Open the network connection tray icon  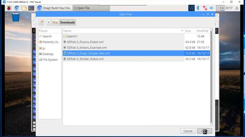205,8
